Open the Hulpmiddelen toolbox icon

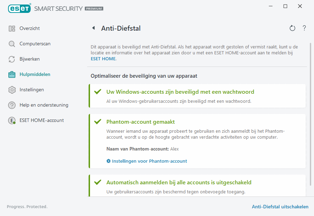(12, 74)
